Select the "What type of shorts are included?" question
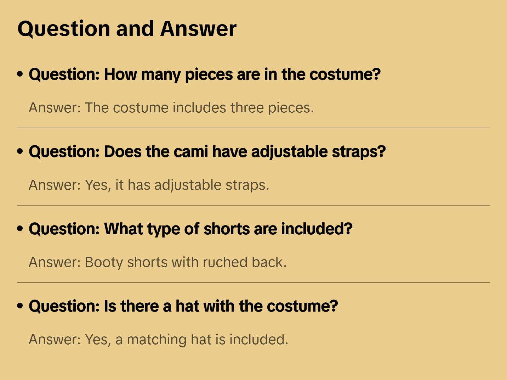This screenshot has height=380, width=507. [x=190, y=229]
